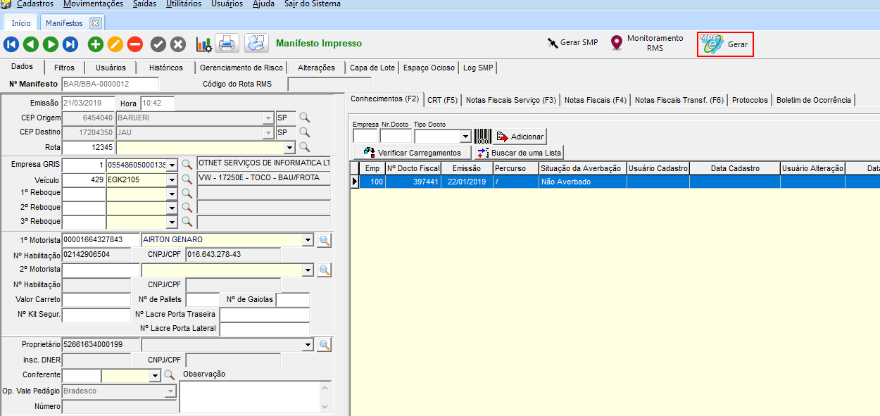Click Buscar de uma Lista button
This screenshot has width=880, height=416.
tap(519, 152)
